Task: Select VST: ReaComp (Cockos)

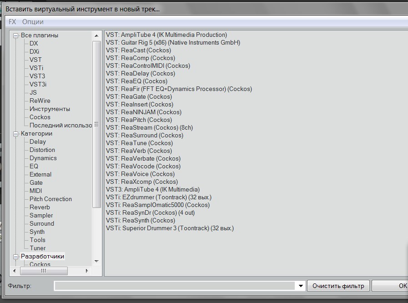Action: tap(140, 58)
